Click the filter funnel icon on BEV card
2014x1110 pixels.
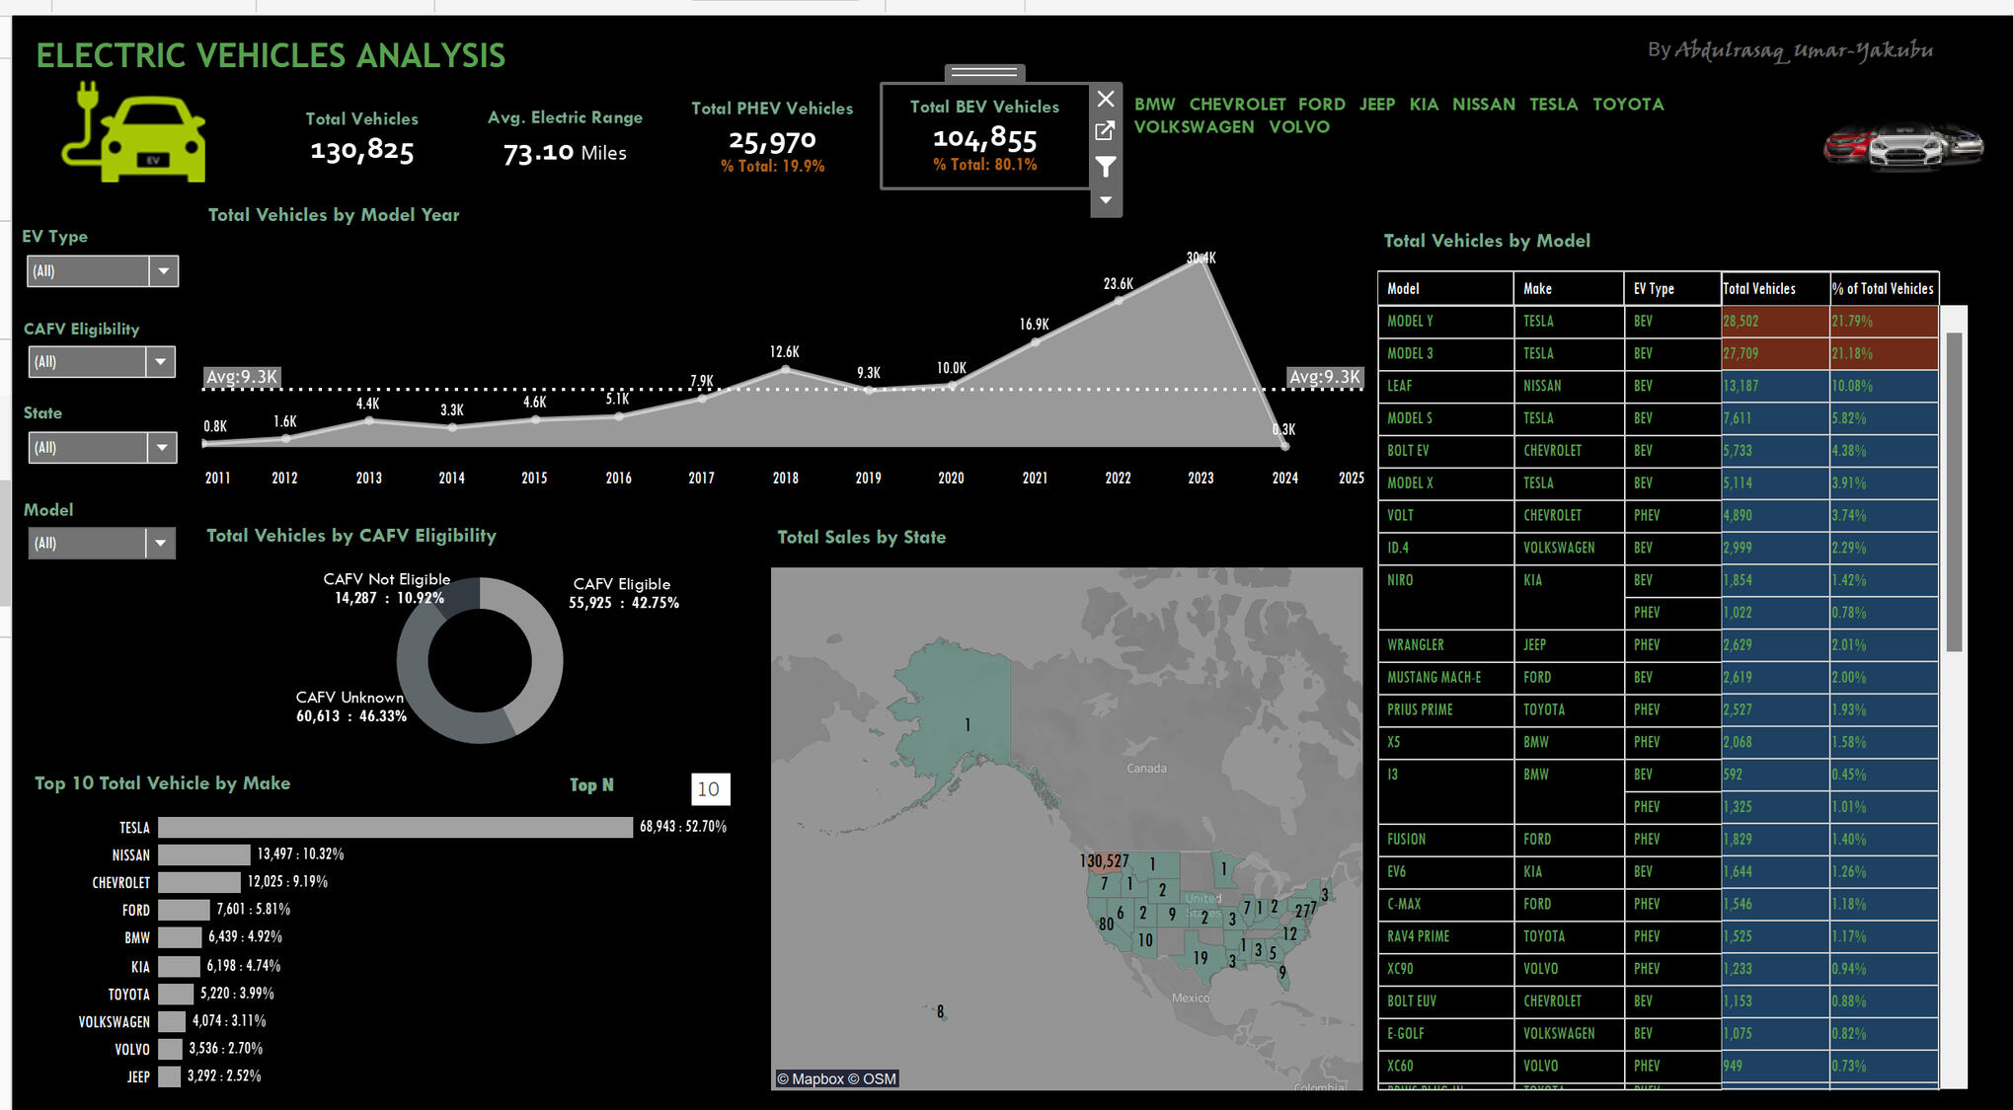click(x=1106, y=167)
